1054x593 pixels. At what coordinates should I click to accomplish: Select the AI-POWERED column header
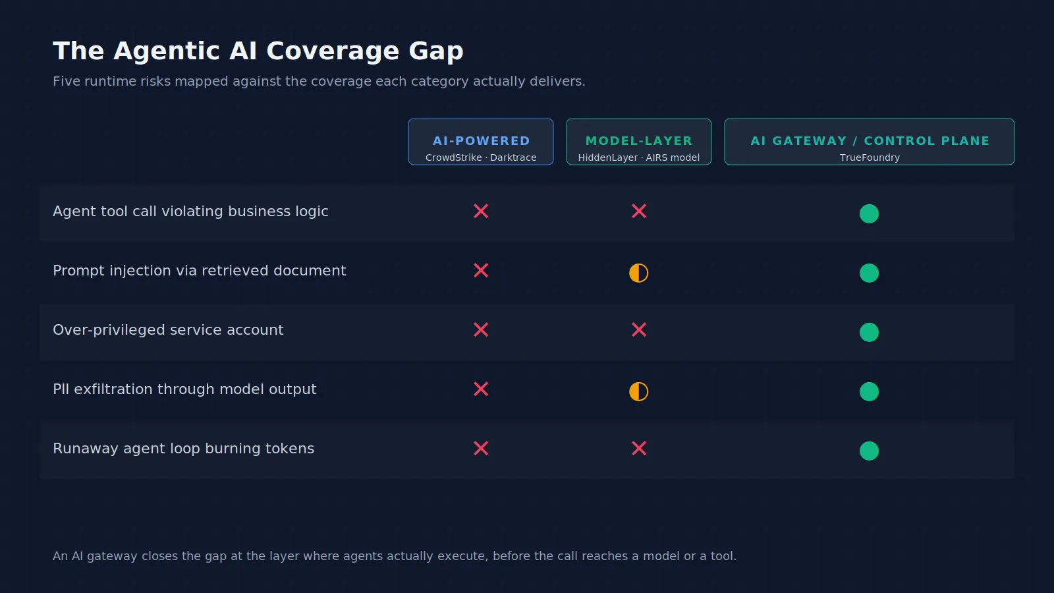coord(481,142)
